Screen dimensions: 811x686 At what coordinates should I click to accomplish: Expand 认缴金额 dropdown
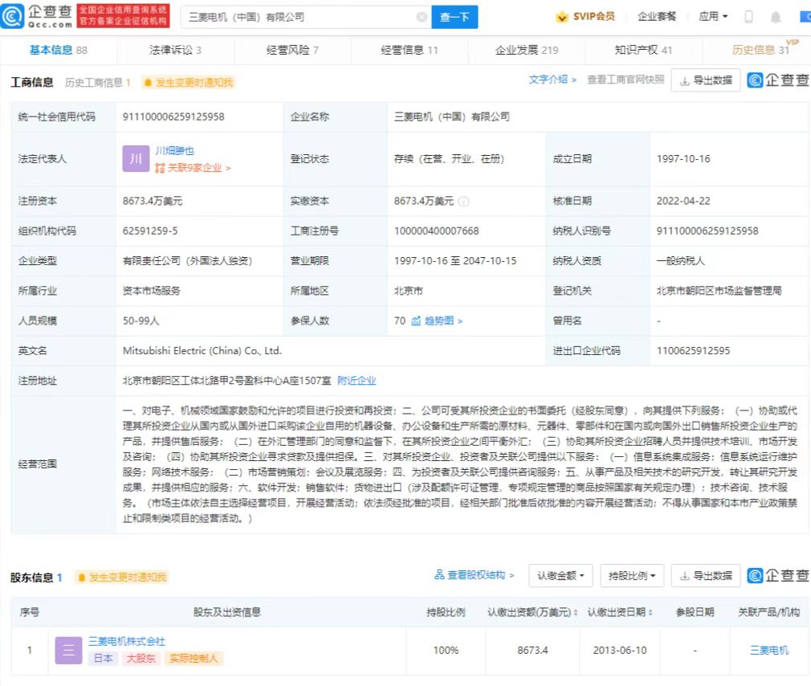click(x=560, y=576)
